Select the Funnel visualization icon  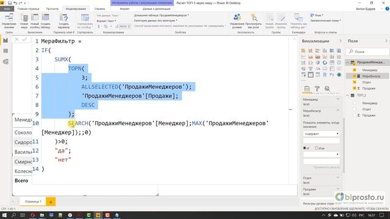point(311,69)
